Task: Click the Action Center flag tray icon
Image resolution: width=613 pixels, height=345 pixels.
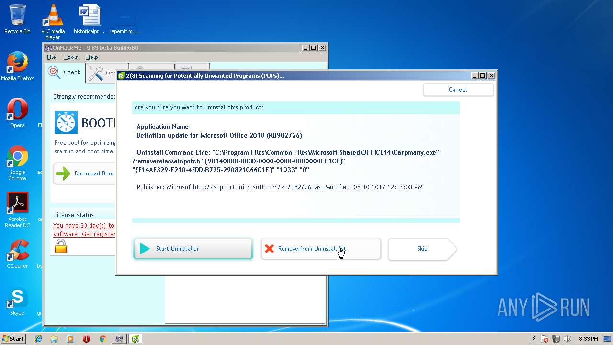Action: pyautogui.click(x=545, y=339)
